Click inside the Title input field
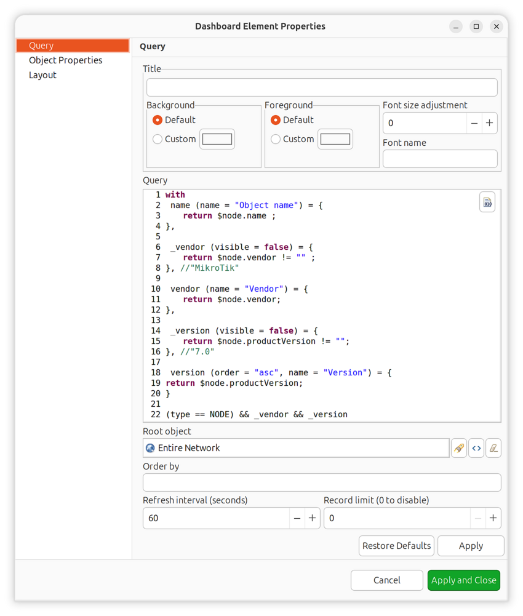The image size is (523, 616). coord(321,87)
